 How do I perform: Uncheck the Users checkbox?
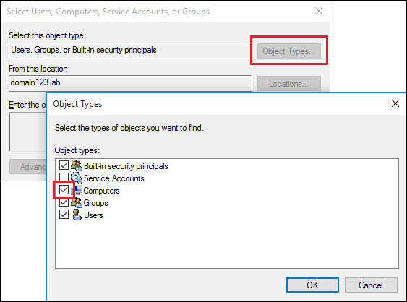(64, 215)
